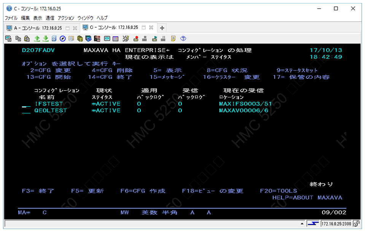Click the green upload arrow icon

click(x=37, y=39)
